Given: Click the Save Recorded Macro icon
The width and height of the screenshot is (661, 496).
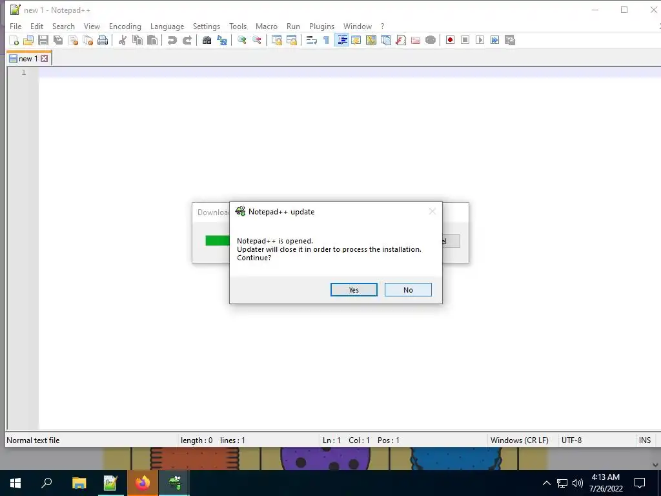Looking at the screenshot, I should coord(510,40).
